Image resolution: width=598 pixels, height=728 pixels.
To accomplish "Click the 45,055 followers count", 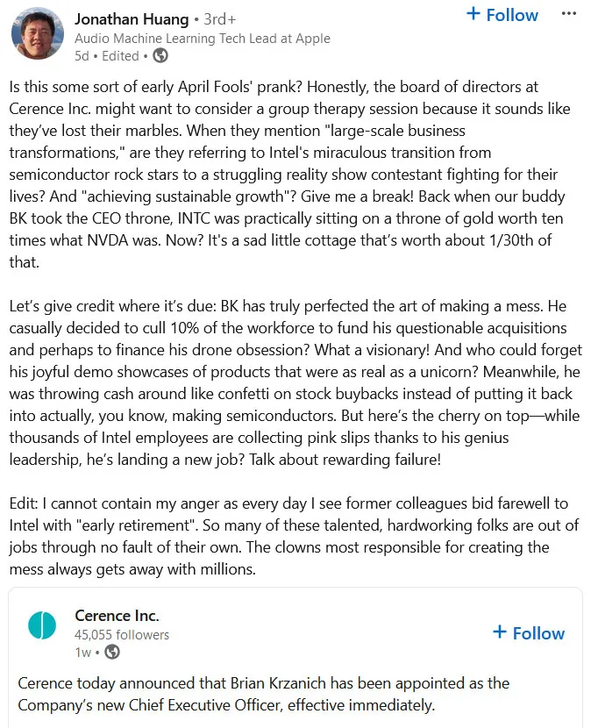I will pos(122,635).
